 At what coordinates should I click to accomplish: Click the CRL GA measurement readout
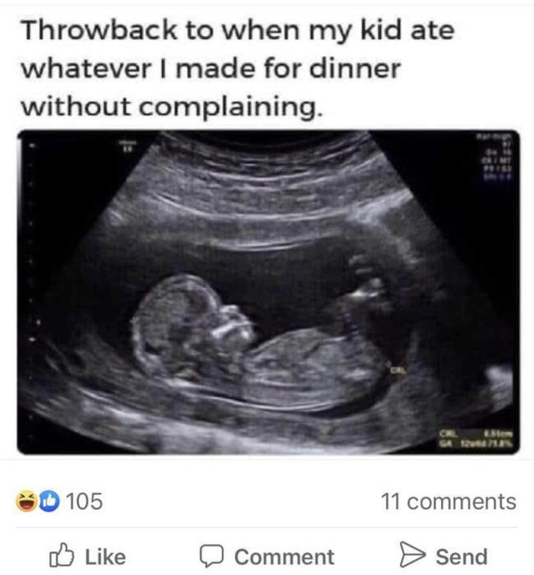tap(475, 439)
